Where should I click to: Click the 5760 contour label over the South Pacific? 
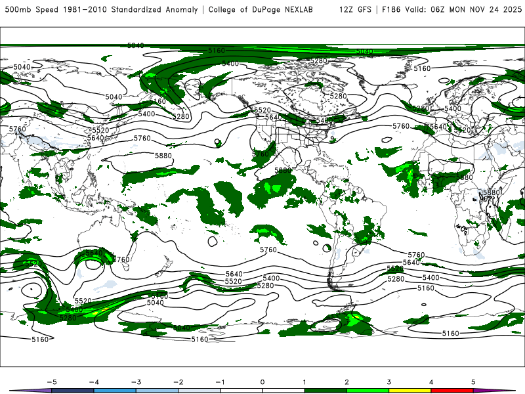tap(268, 250)
